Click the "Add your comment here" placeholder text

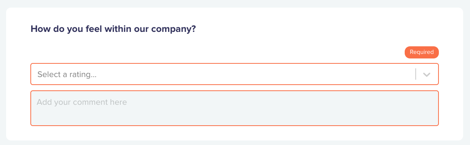[x=82, y=102]
